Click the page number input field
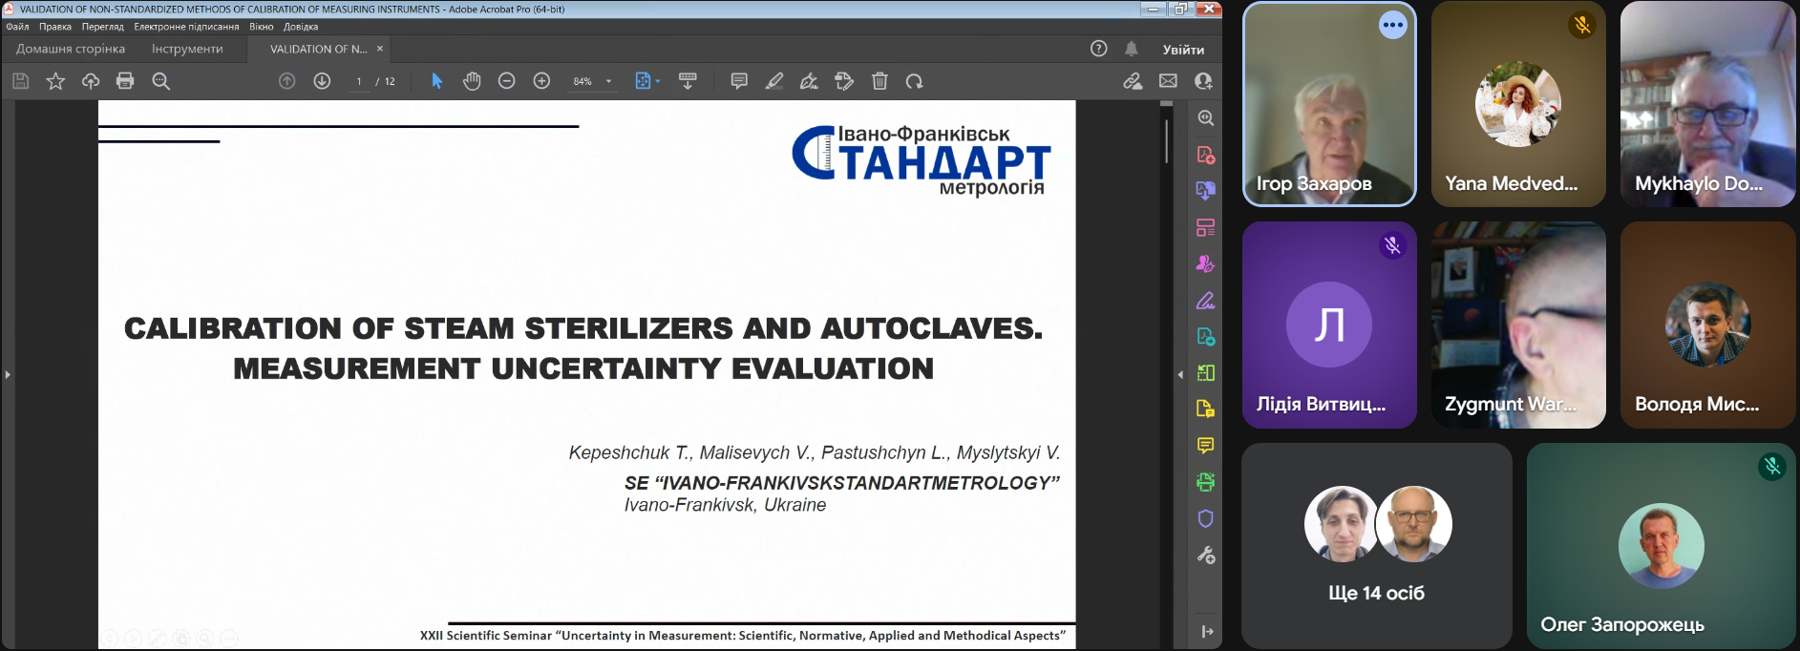This screenshot has width=1800, height=651. [x=359, y=81]
